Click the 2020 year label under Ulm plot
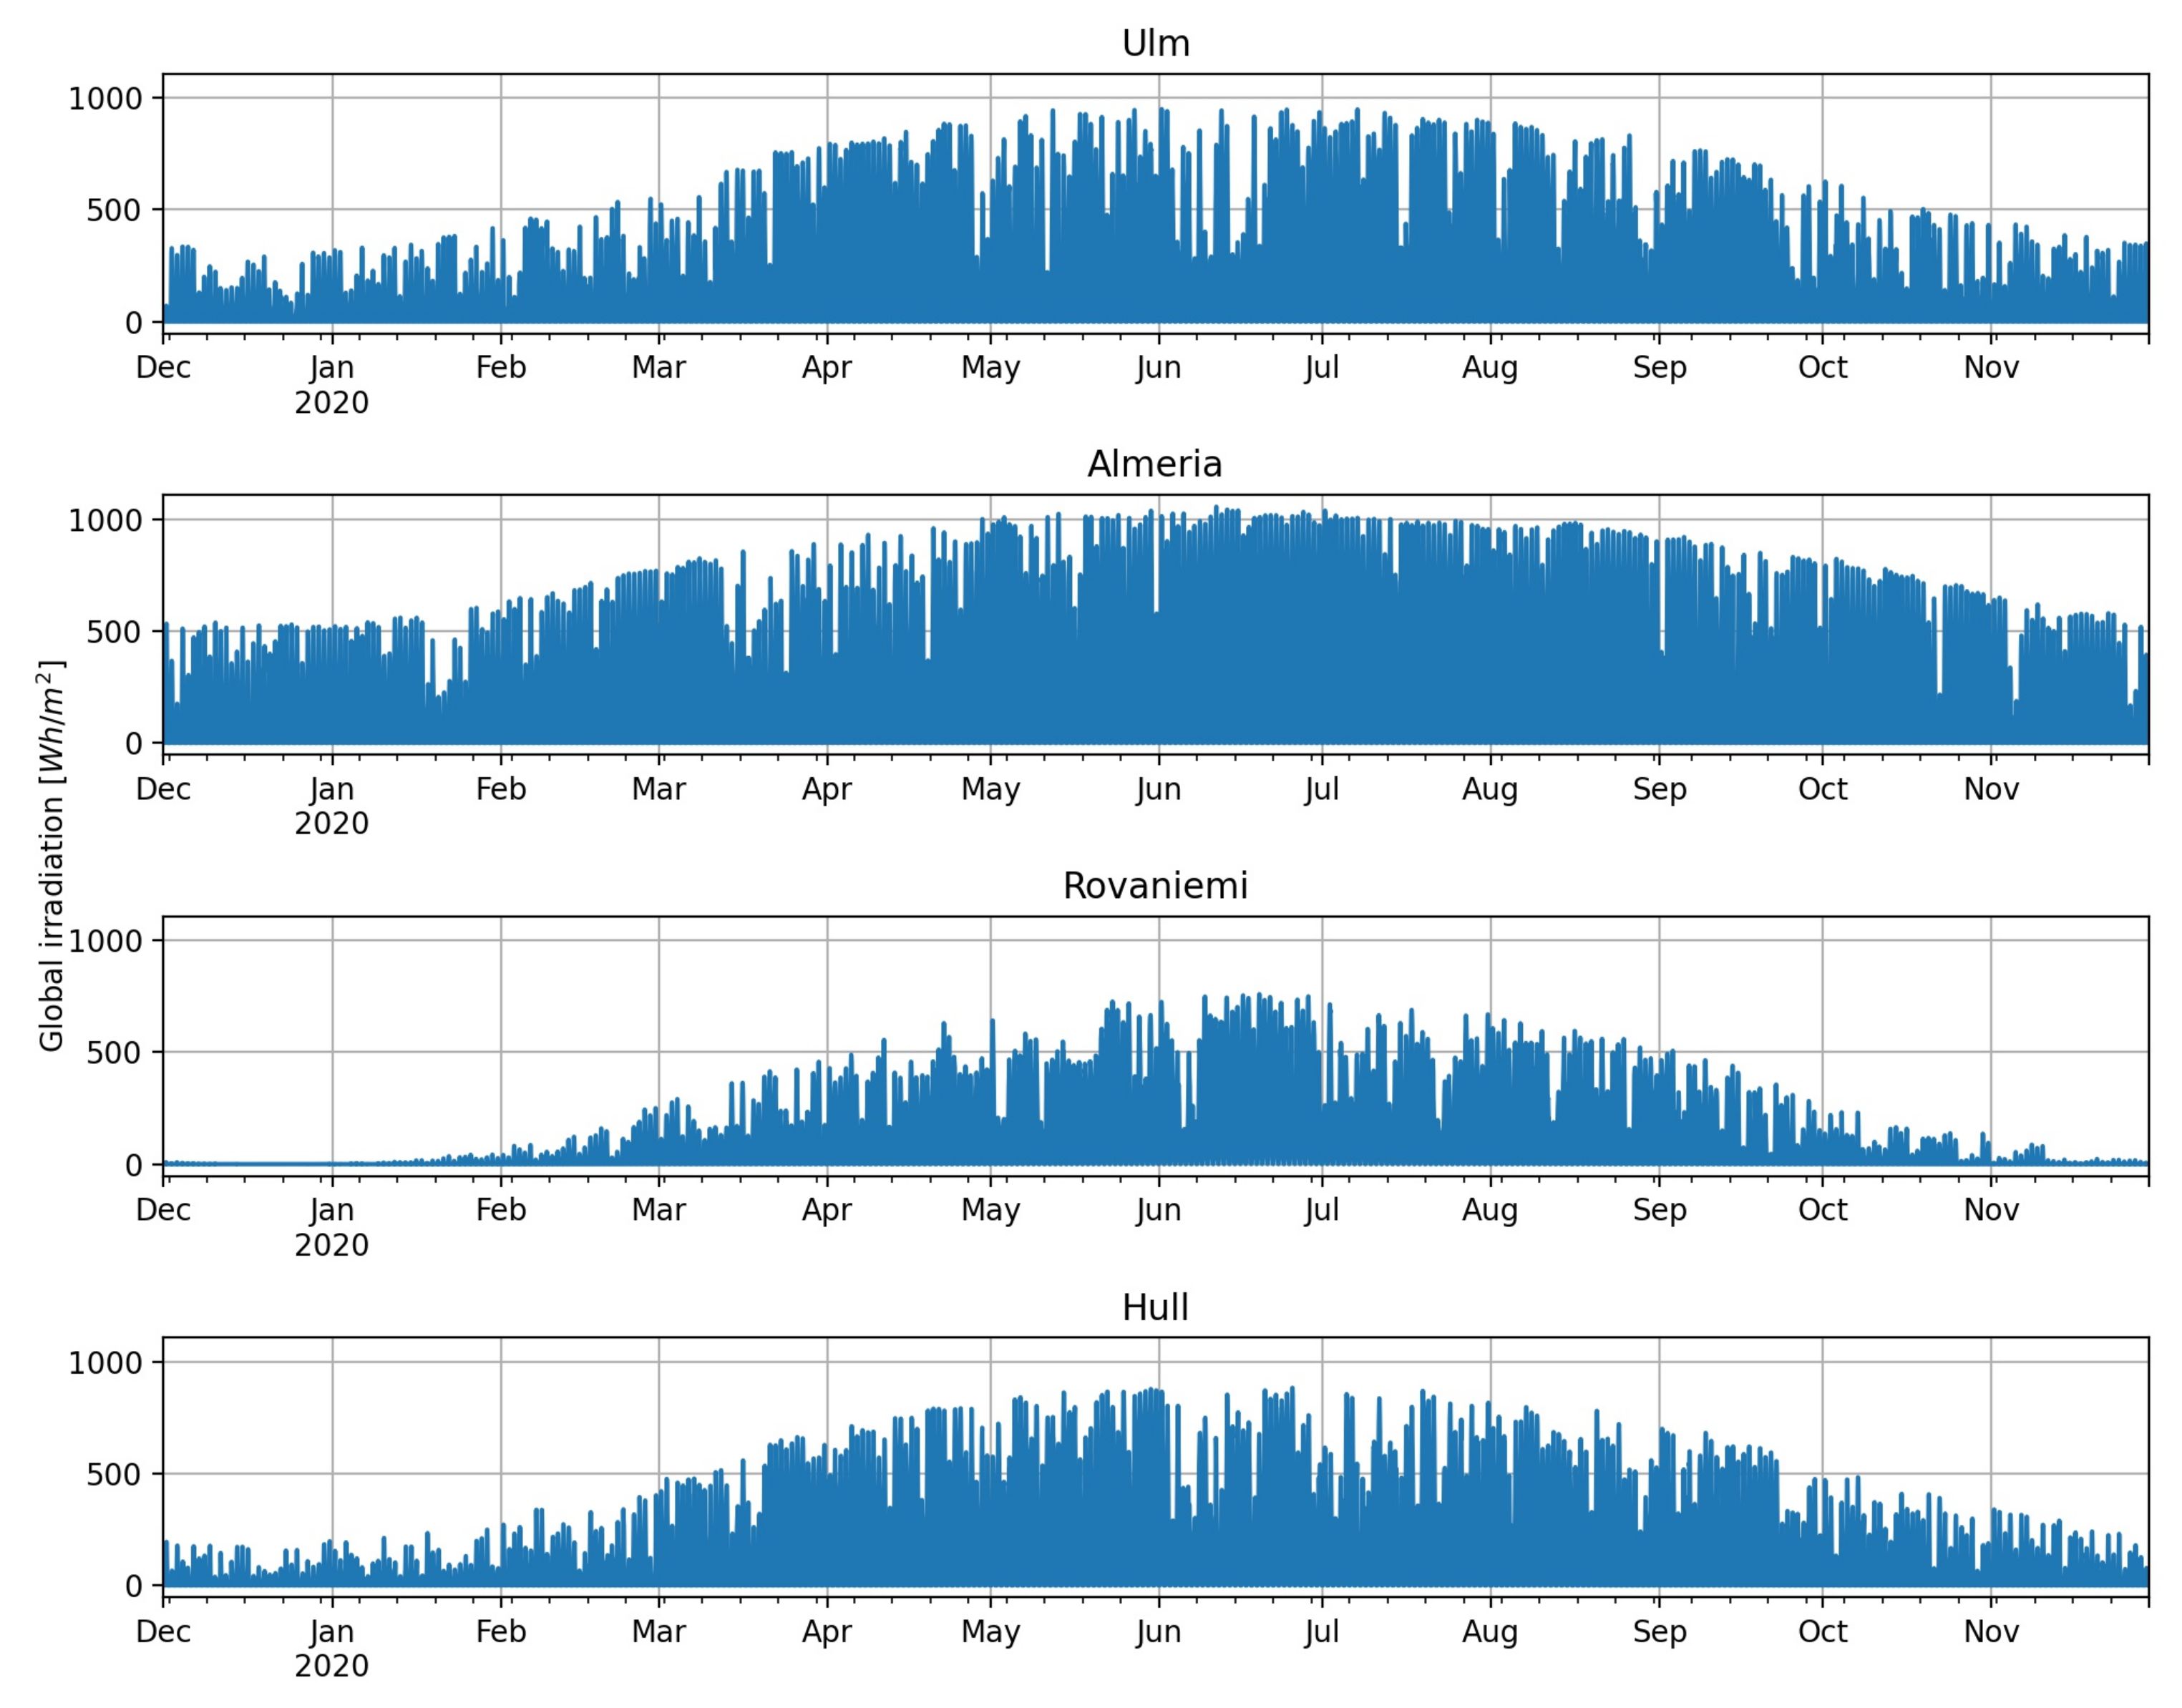 point(332,403)
